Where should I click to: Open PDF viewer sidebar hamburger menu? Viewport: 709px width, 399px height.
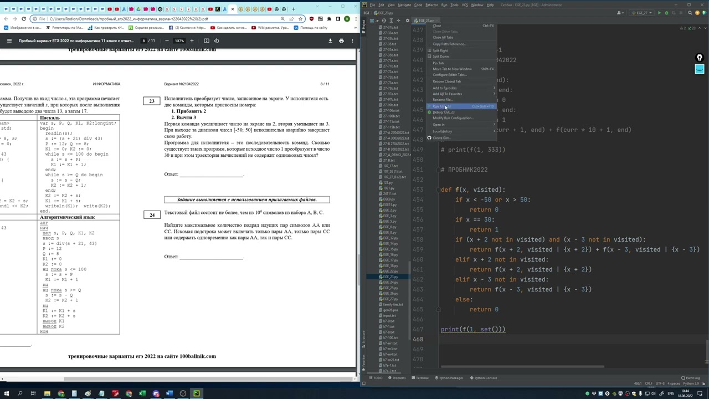coord(9,40)
